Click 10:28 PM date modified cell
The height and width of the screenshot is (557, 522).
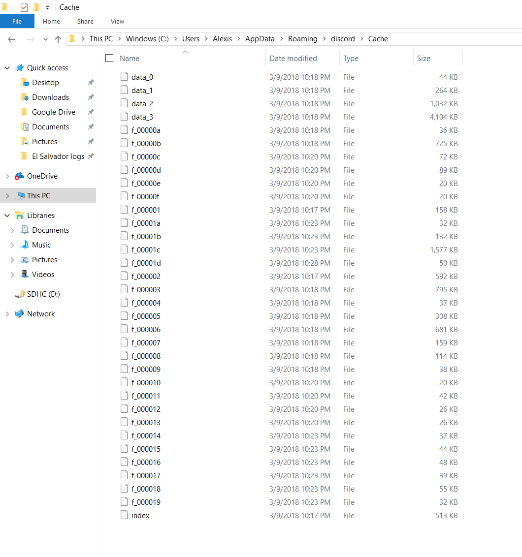(x=300, y=263)
